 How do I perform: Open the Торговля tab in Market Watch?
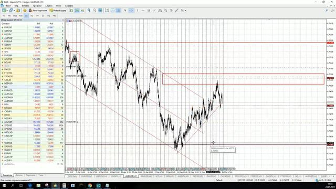pos(30,175)
